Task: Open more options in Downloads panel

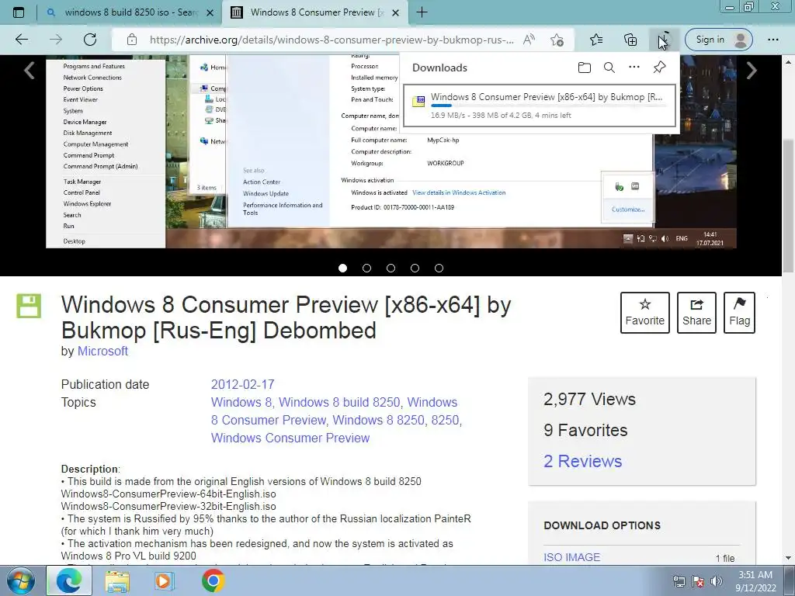Action: [x=634, y=68]
